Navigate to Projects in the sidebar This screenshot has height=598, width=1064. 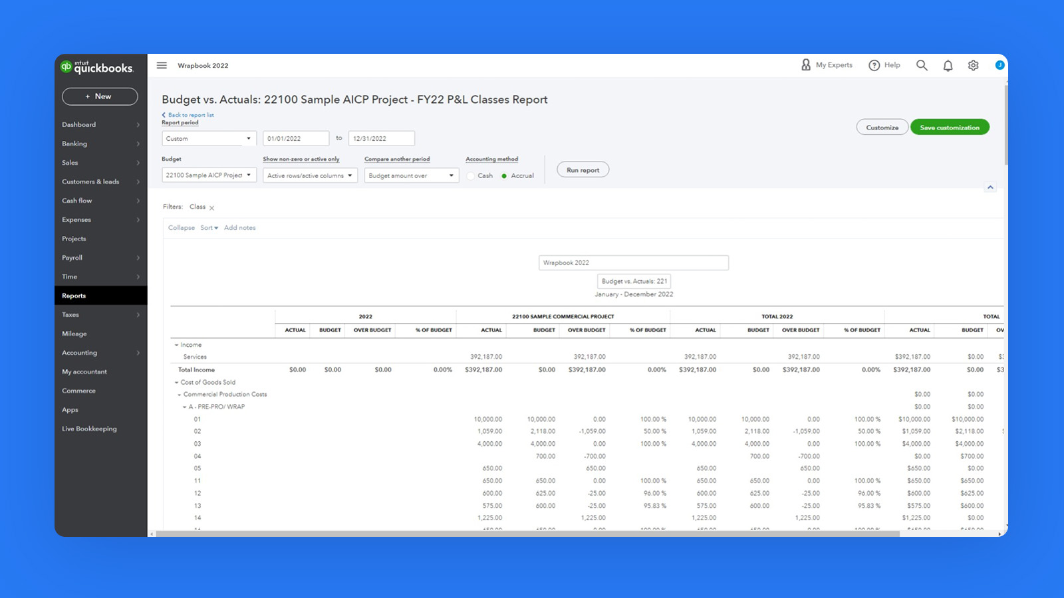(x=73, y=239)
